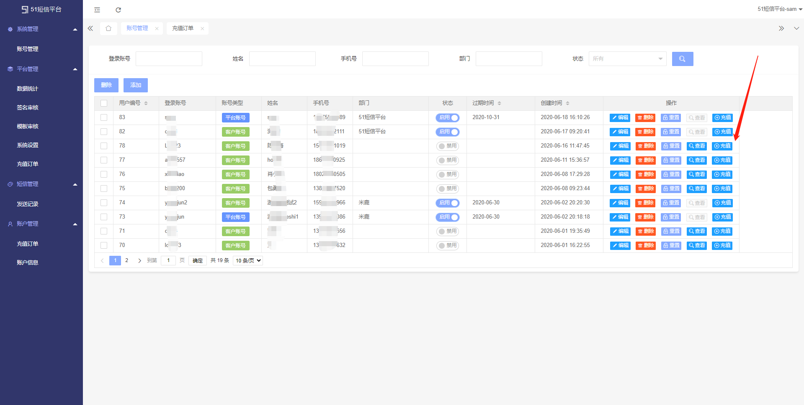This screenshot has width=804, height=405.
Task: Recharge user 70 with 充值 button
Action: [x=722, y=246]
